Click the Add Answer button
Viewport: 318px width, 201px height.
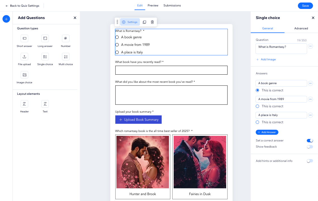point(267,132)
